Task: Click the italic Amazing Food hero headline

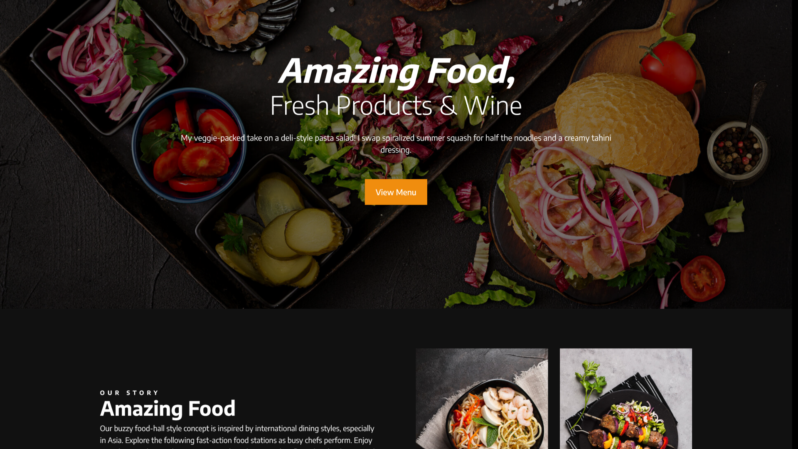Action: (x=397, y=72)
